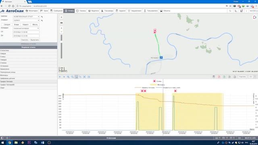The height and width of the screenshot is (145, 258).
Task: Open the interval type dropdown
Action: click(26, 28)
